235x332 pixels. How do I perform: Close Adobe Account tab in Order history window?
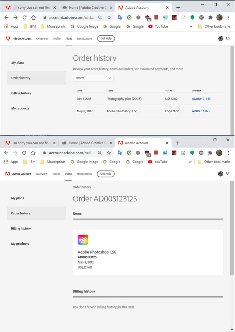coord(167,8)
